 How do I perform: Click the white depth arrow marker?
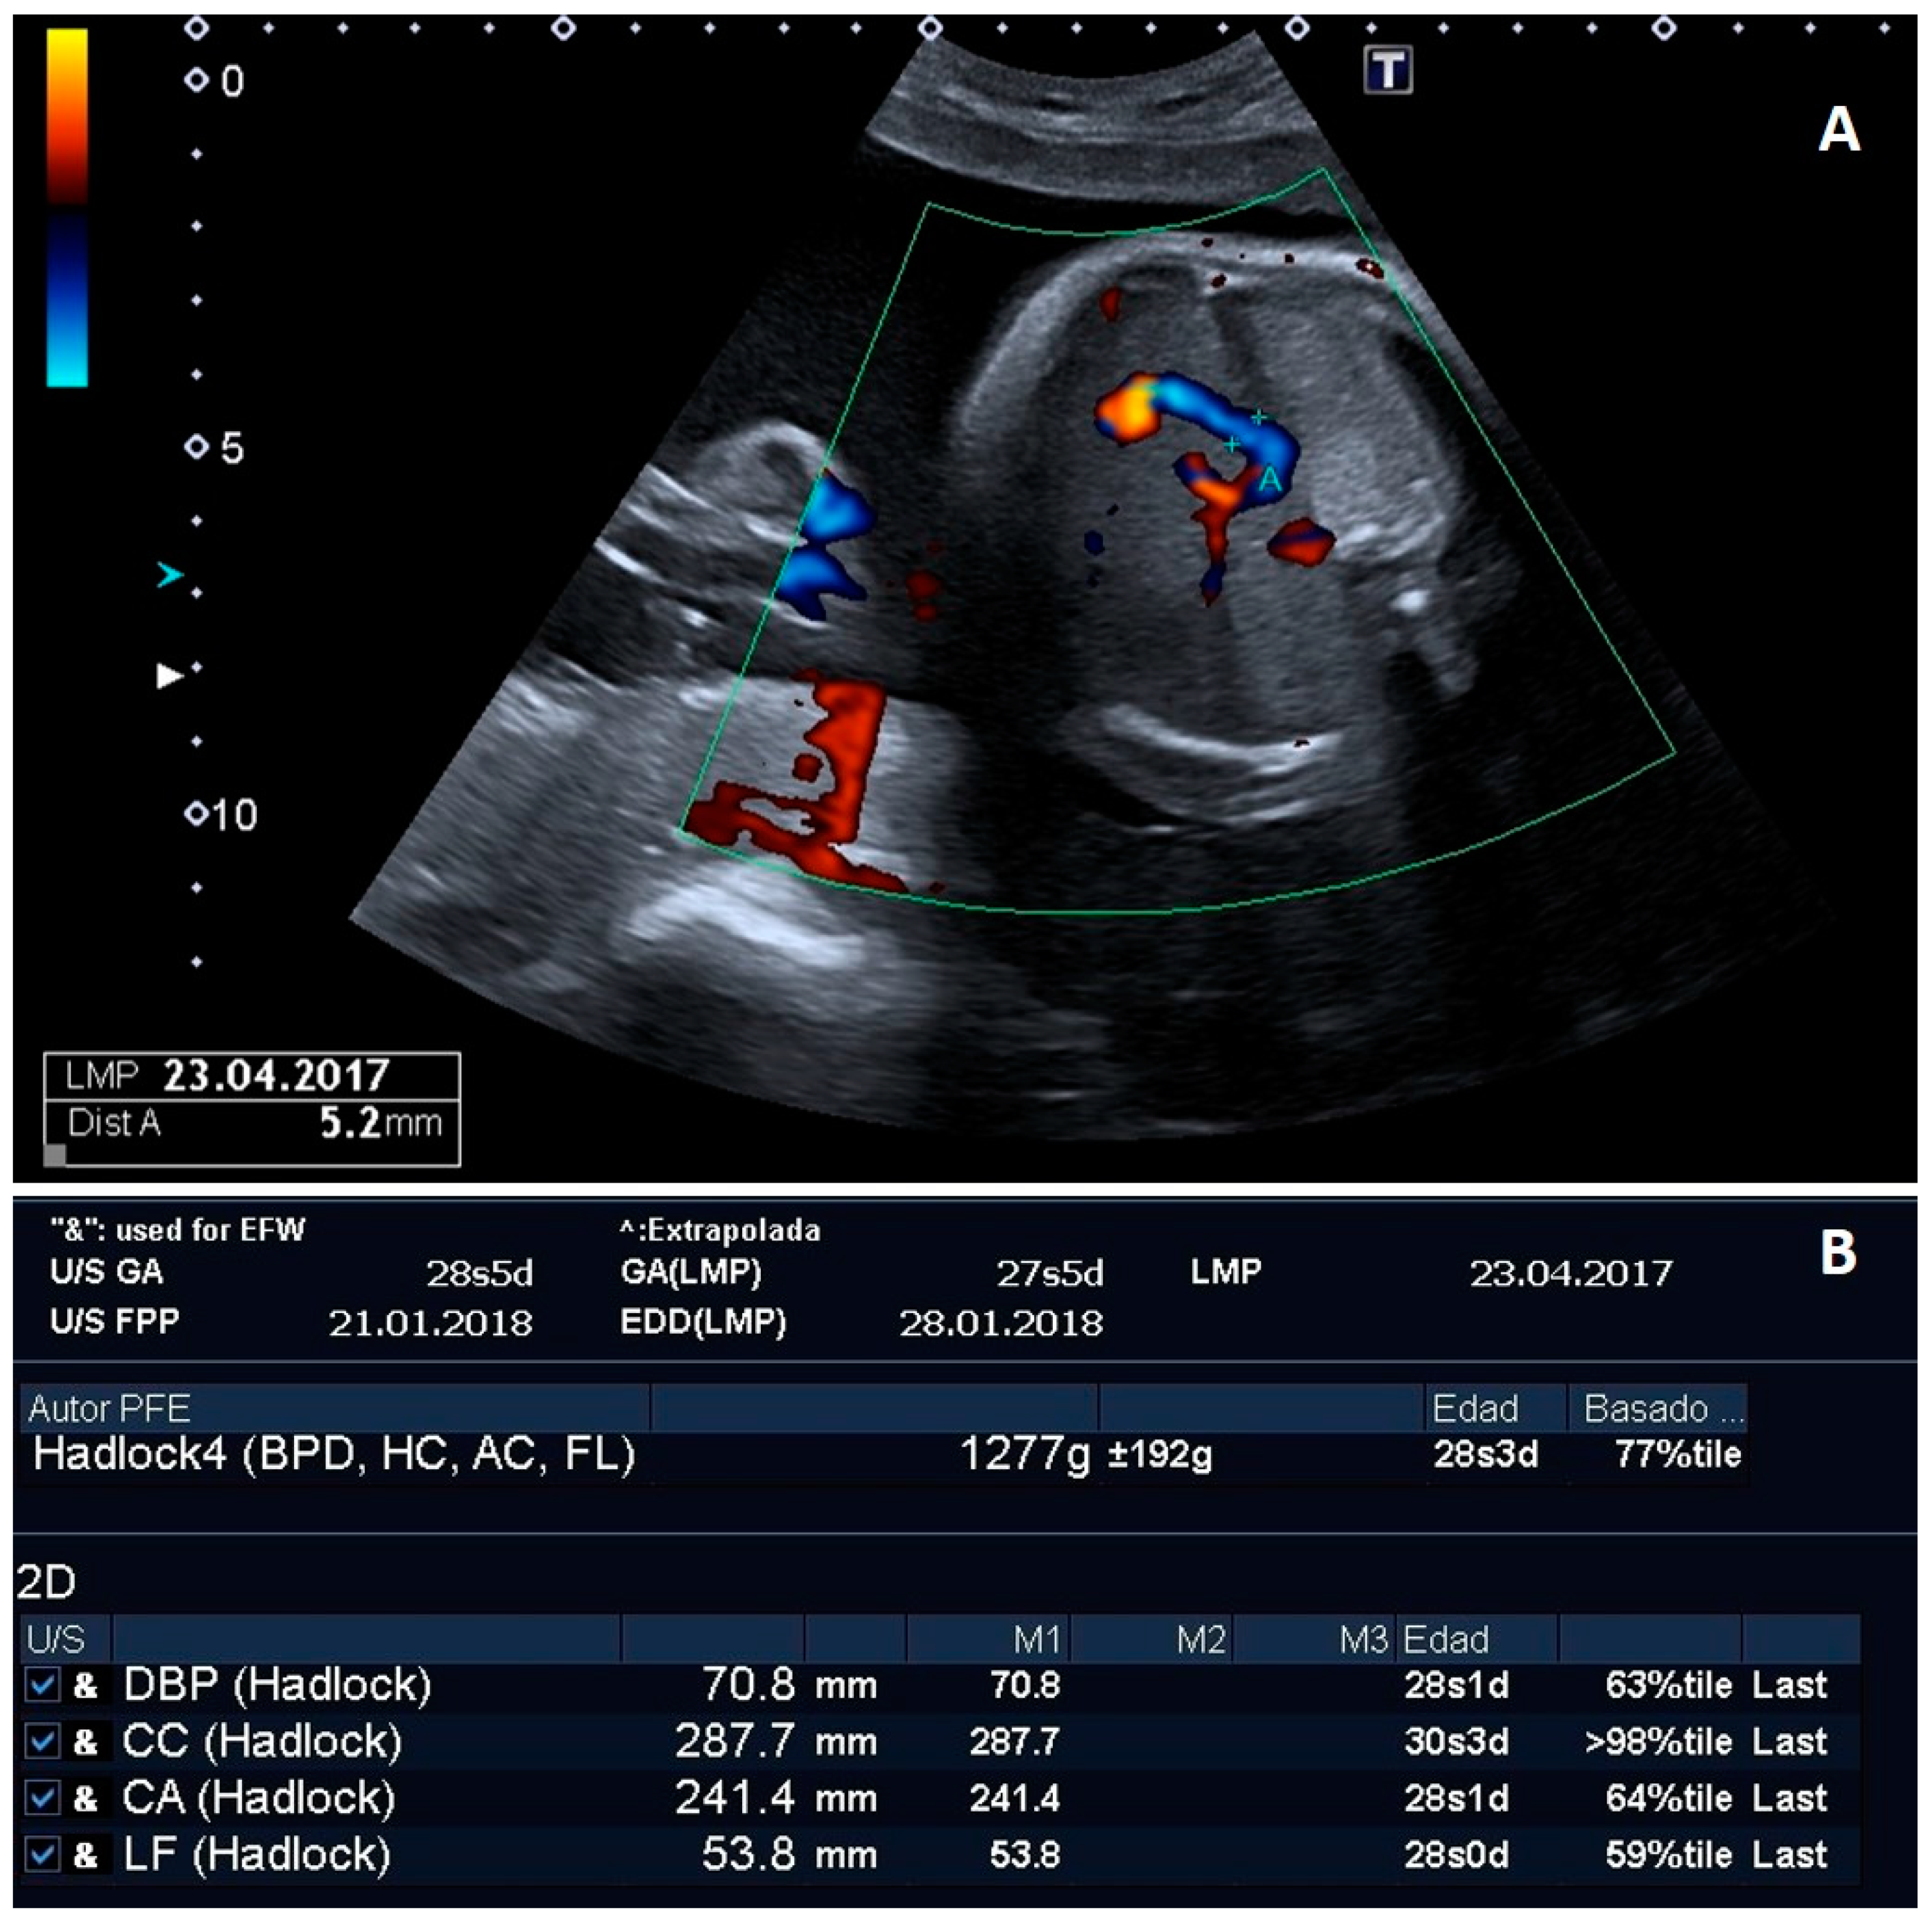point(170,676)
